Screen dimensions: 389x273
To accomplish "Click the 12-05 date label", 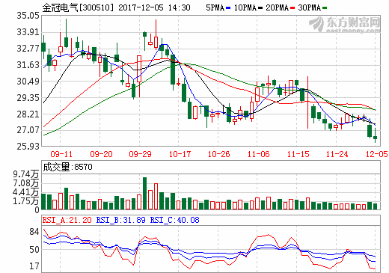I will pyautogui.click(x=377, y=154).
